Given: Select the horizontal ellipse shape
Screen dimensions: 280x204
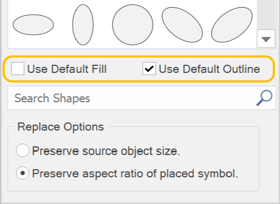Looking at the screenshot, I should (x=33, y=24).
